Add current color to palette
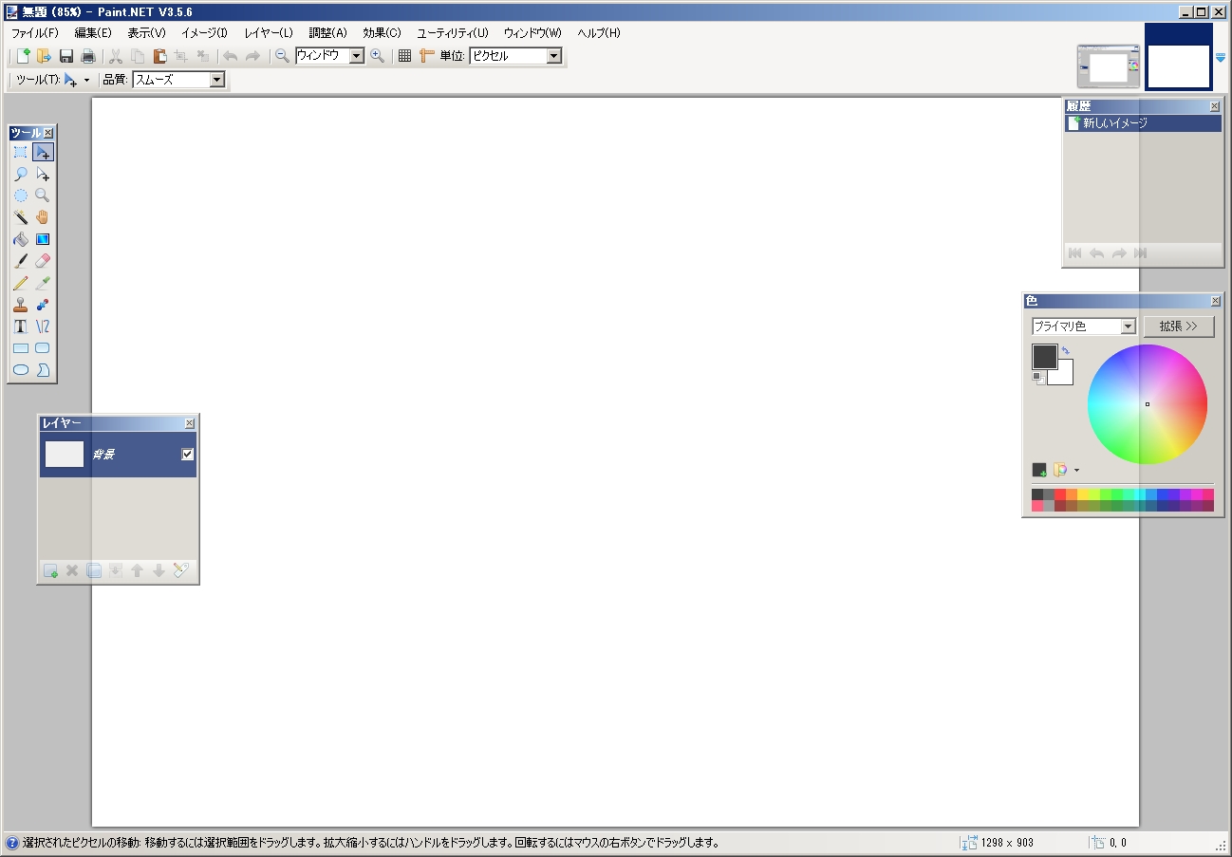This screenshot has height=857, width=1232. 1039,470
